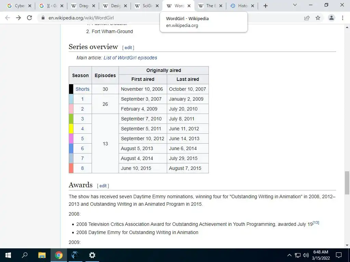Select the Episodes cell showing 30
Viewport: 350px width, 262px height.
tap(105, 89)
